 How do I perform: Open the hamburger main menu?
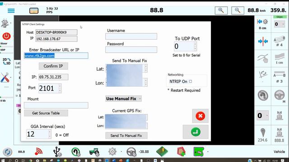pos(11,10)
